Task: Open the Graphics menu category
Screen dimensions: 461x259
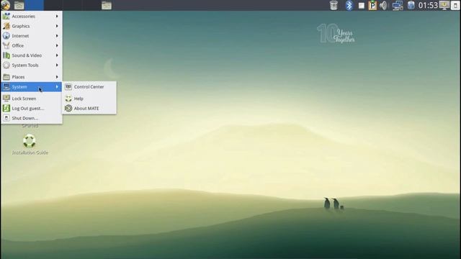Action: click(x=32, y=26)
